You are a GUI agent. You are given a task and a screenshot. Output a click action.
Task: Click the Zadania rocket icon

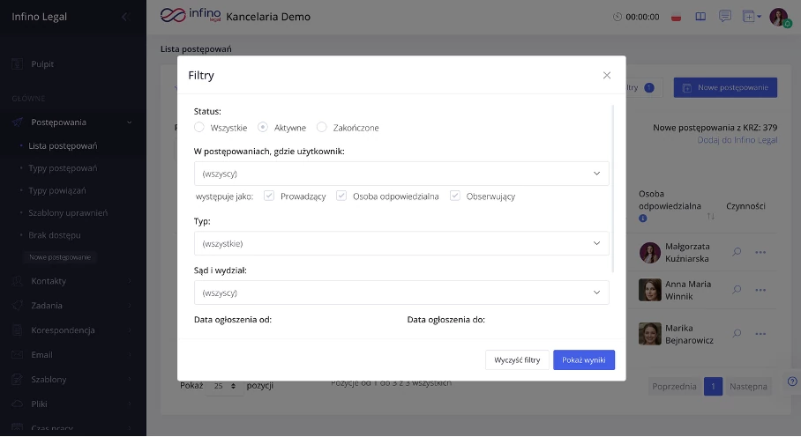point(18,306)
